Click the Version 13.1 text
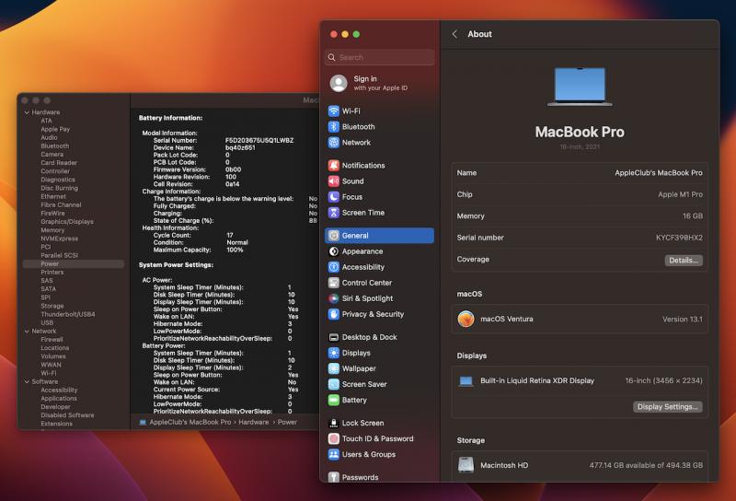Viewport: 736px width, 501px height. coord(683,320)
